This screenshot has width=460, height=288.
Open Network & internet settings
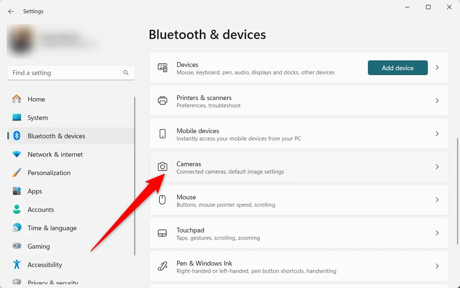[x=71, y=154]
